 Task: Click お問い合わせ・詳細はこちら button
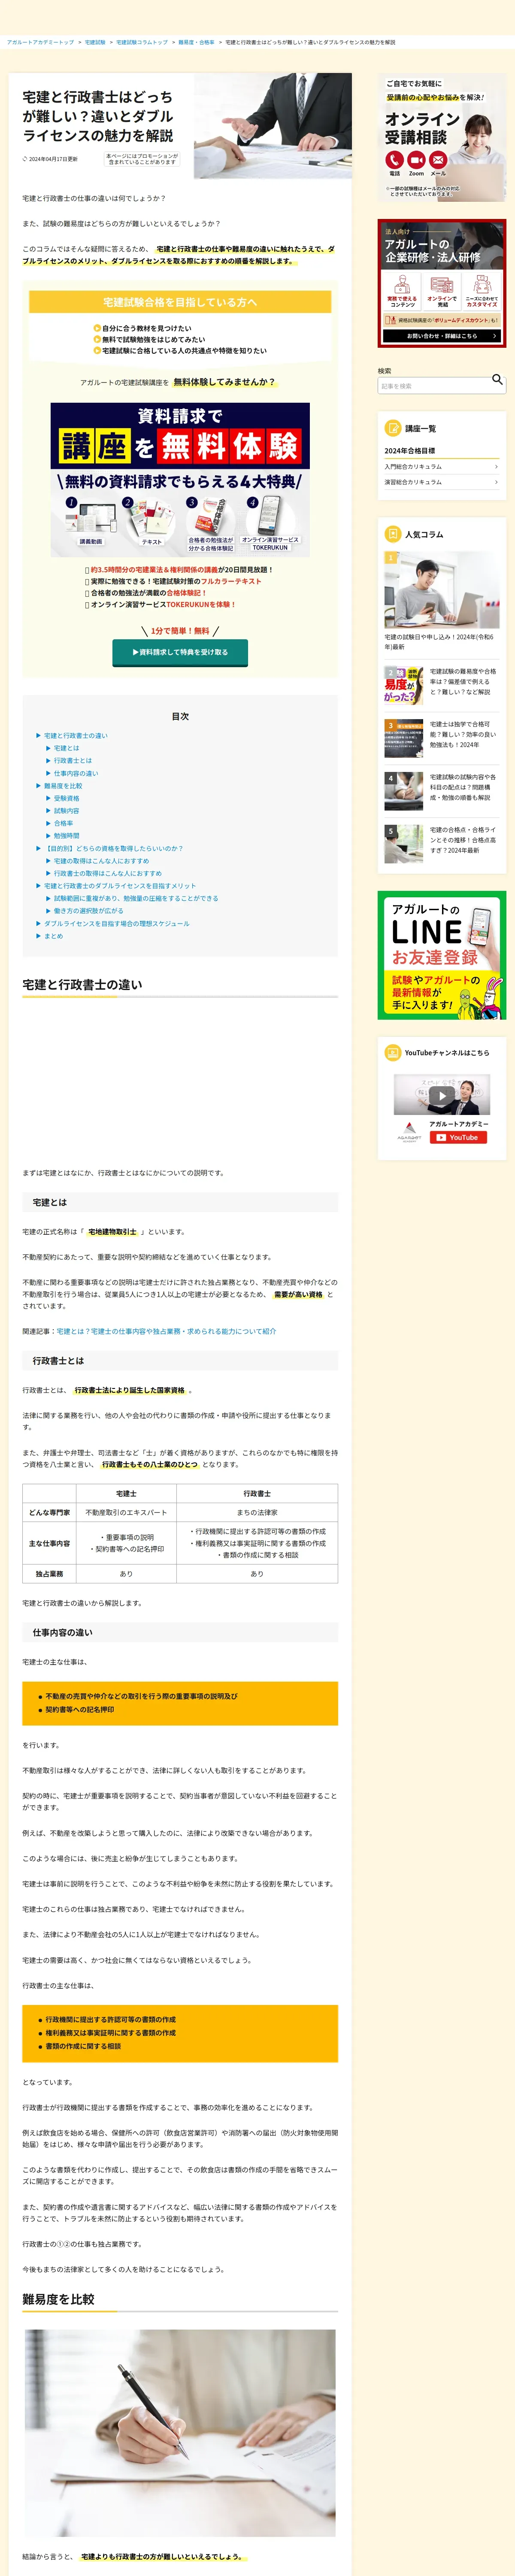coord(442,336)
